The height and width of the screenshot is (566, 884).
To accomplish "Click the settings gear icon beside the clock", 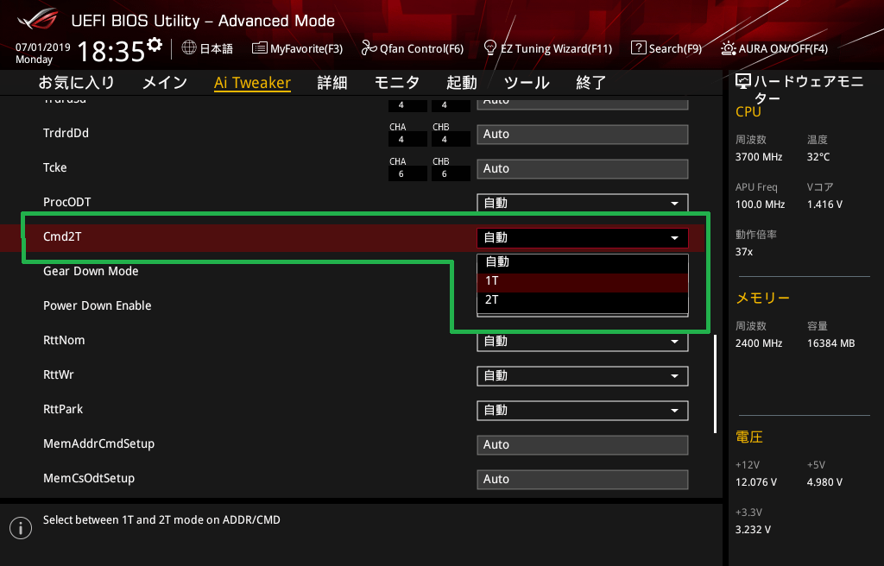I will [x=155, y=45].
